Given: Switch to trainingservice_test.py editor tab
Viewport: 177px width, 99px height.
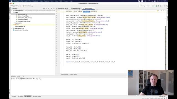Looking at the screenshot, I should (63, 9).
